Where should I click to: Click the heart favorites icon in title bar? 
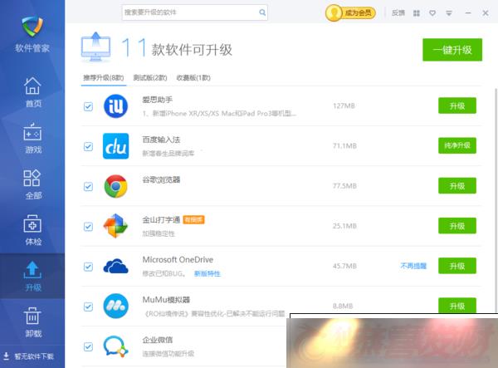pos(432,13)
